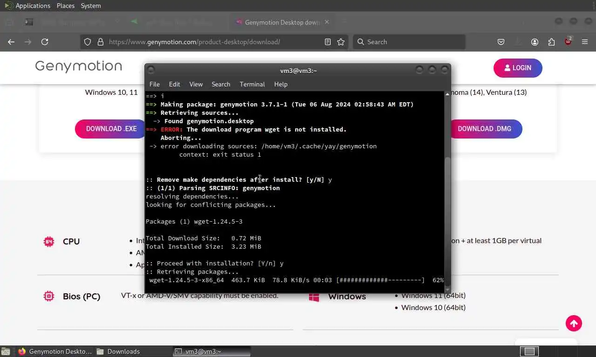This screenshot has width=596, height=357.
Task: Click 'resolving dependencies...' terminal line
Action: [x=192, y=196]
